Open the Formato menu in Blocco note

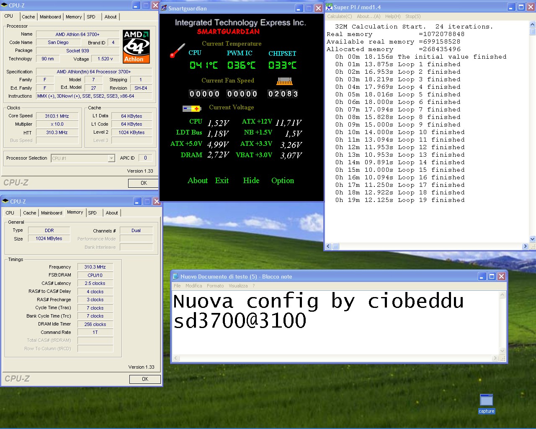[215, 286]
